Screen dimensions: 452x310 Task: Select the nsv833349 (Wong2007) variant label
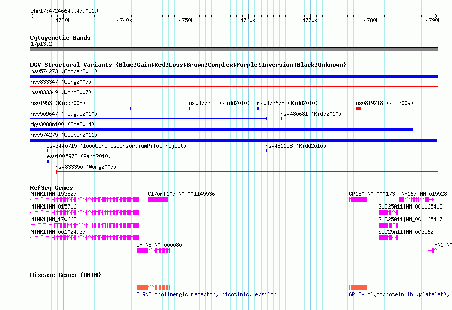61,92
